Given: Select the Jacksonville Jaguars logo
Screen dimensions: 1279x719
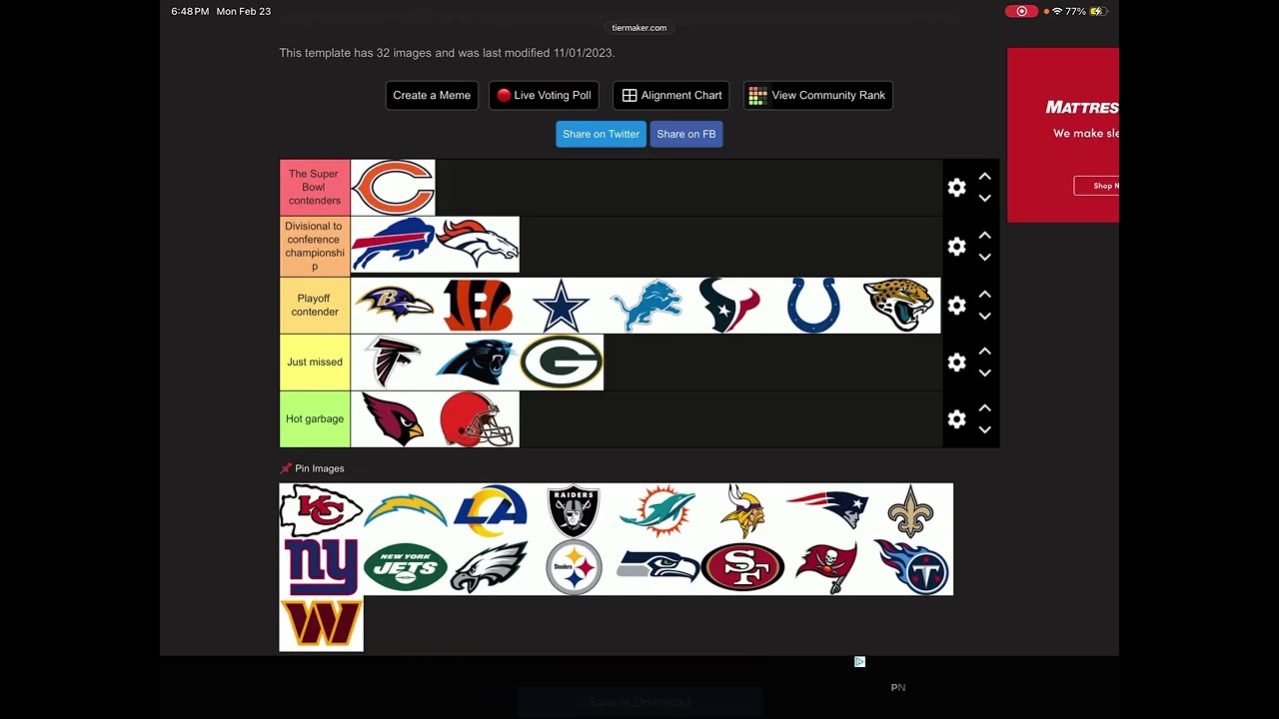Looking at the screenshot, I should click(x=899, y=306).
